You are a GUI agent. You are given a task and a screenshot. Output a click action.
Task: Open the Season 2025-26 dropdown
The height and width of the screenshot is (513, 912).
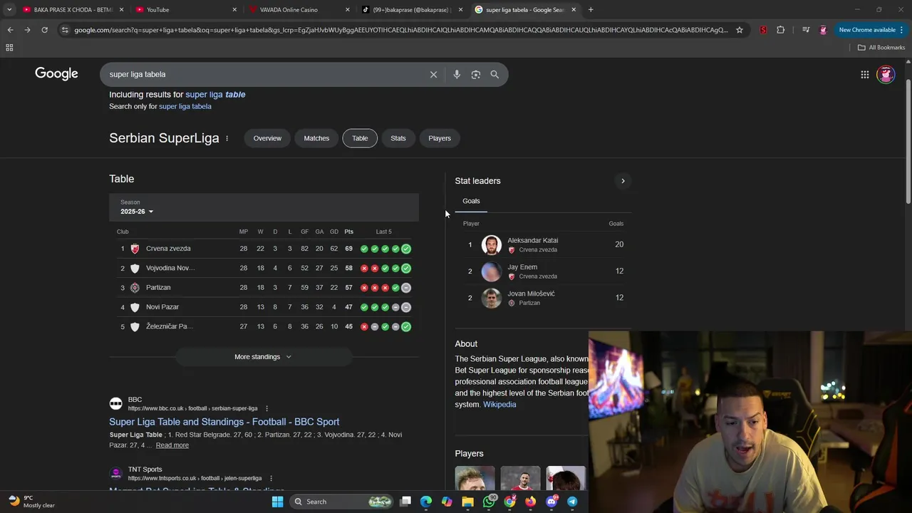click(137, 207)
